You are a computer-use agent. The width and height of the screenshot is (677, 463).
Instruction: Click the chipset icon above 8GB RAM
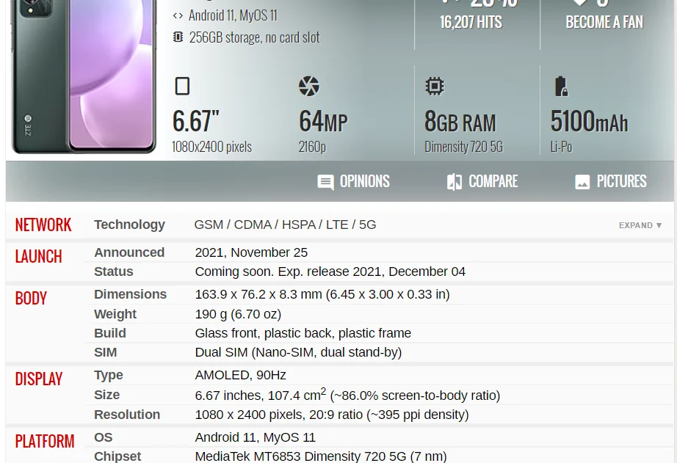coord(435,87)
